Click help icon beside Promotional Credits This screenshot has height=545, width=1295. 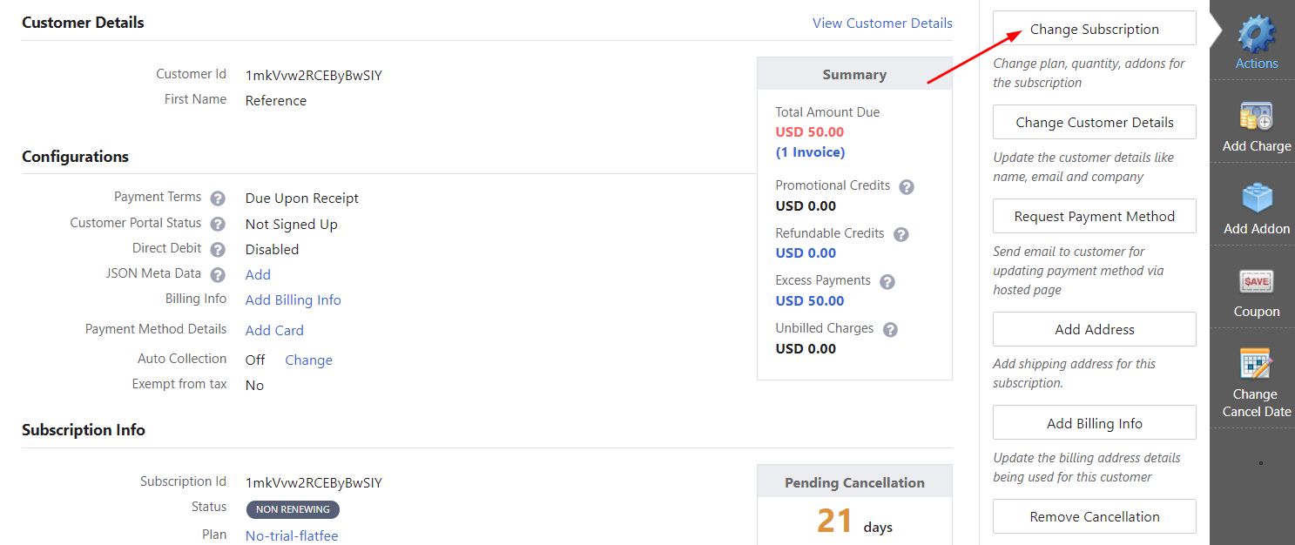click(907, 187)
